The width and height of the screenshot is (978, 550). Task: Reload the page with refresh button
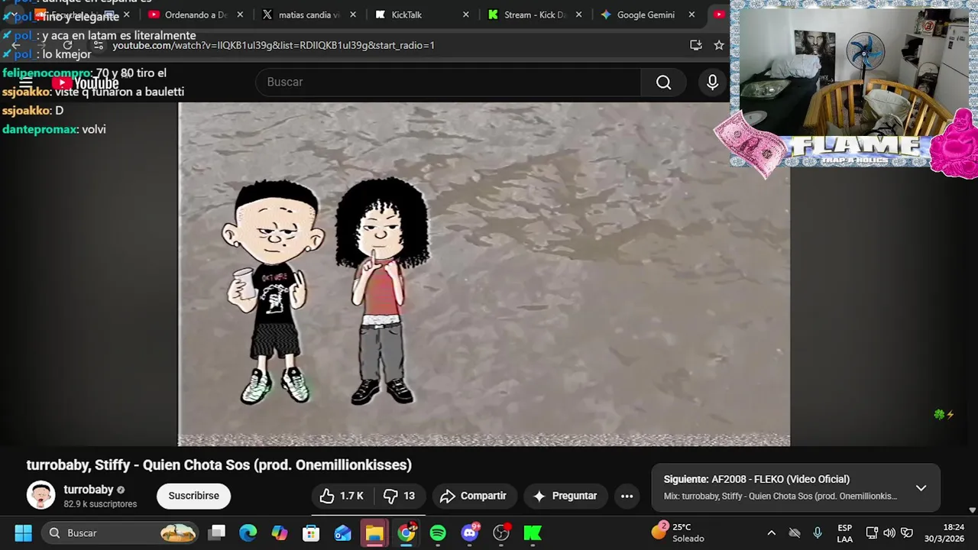click(x=67, y=45)
